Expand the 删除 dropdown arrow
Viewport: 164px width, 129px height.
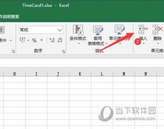tap(158, 43)
